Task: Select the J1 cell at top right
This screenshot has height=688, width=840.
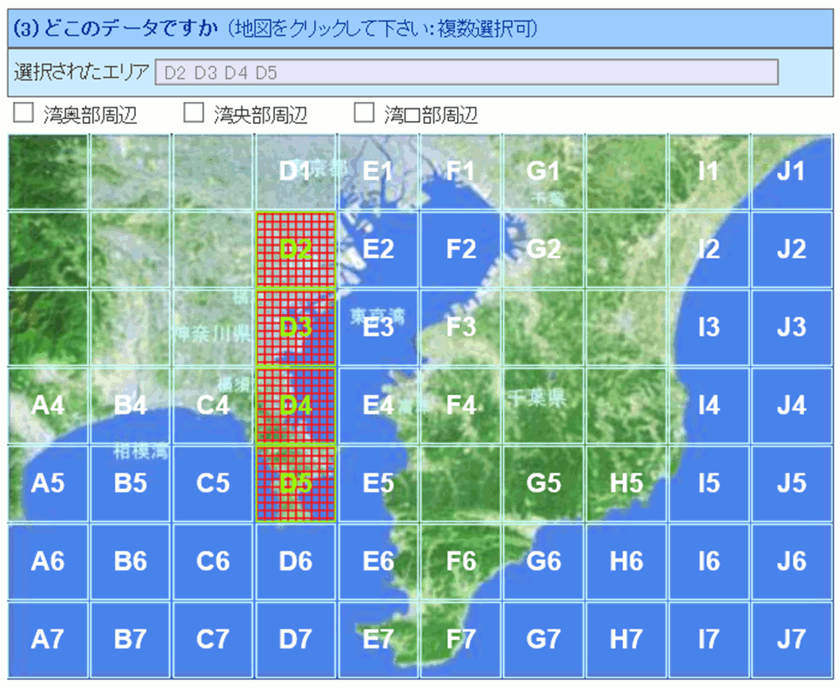Action: pyautogui.click(x=792, y=172)
